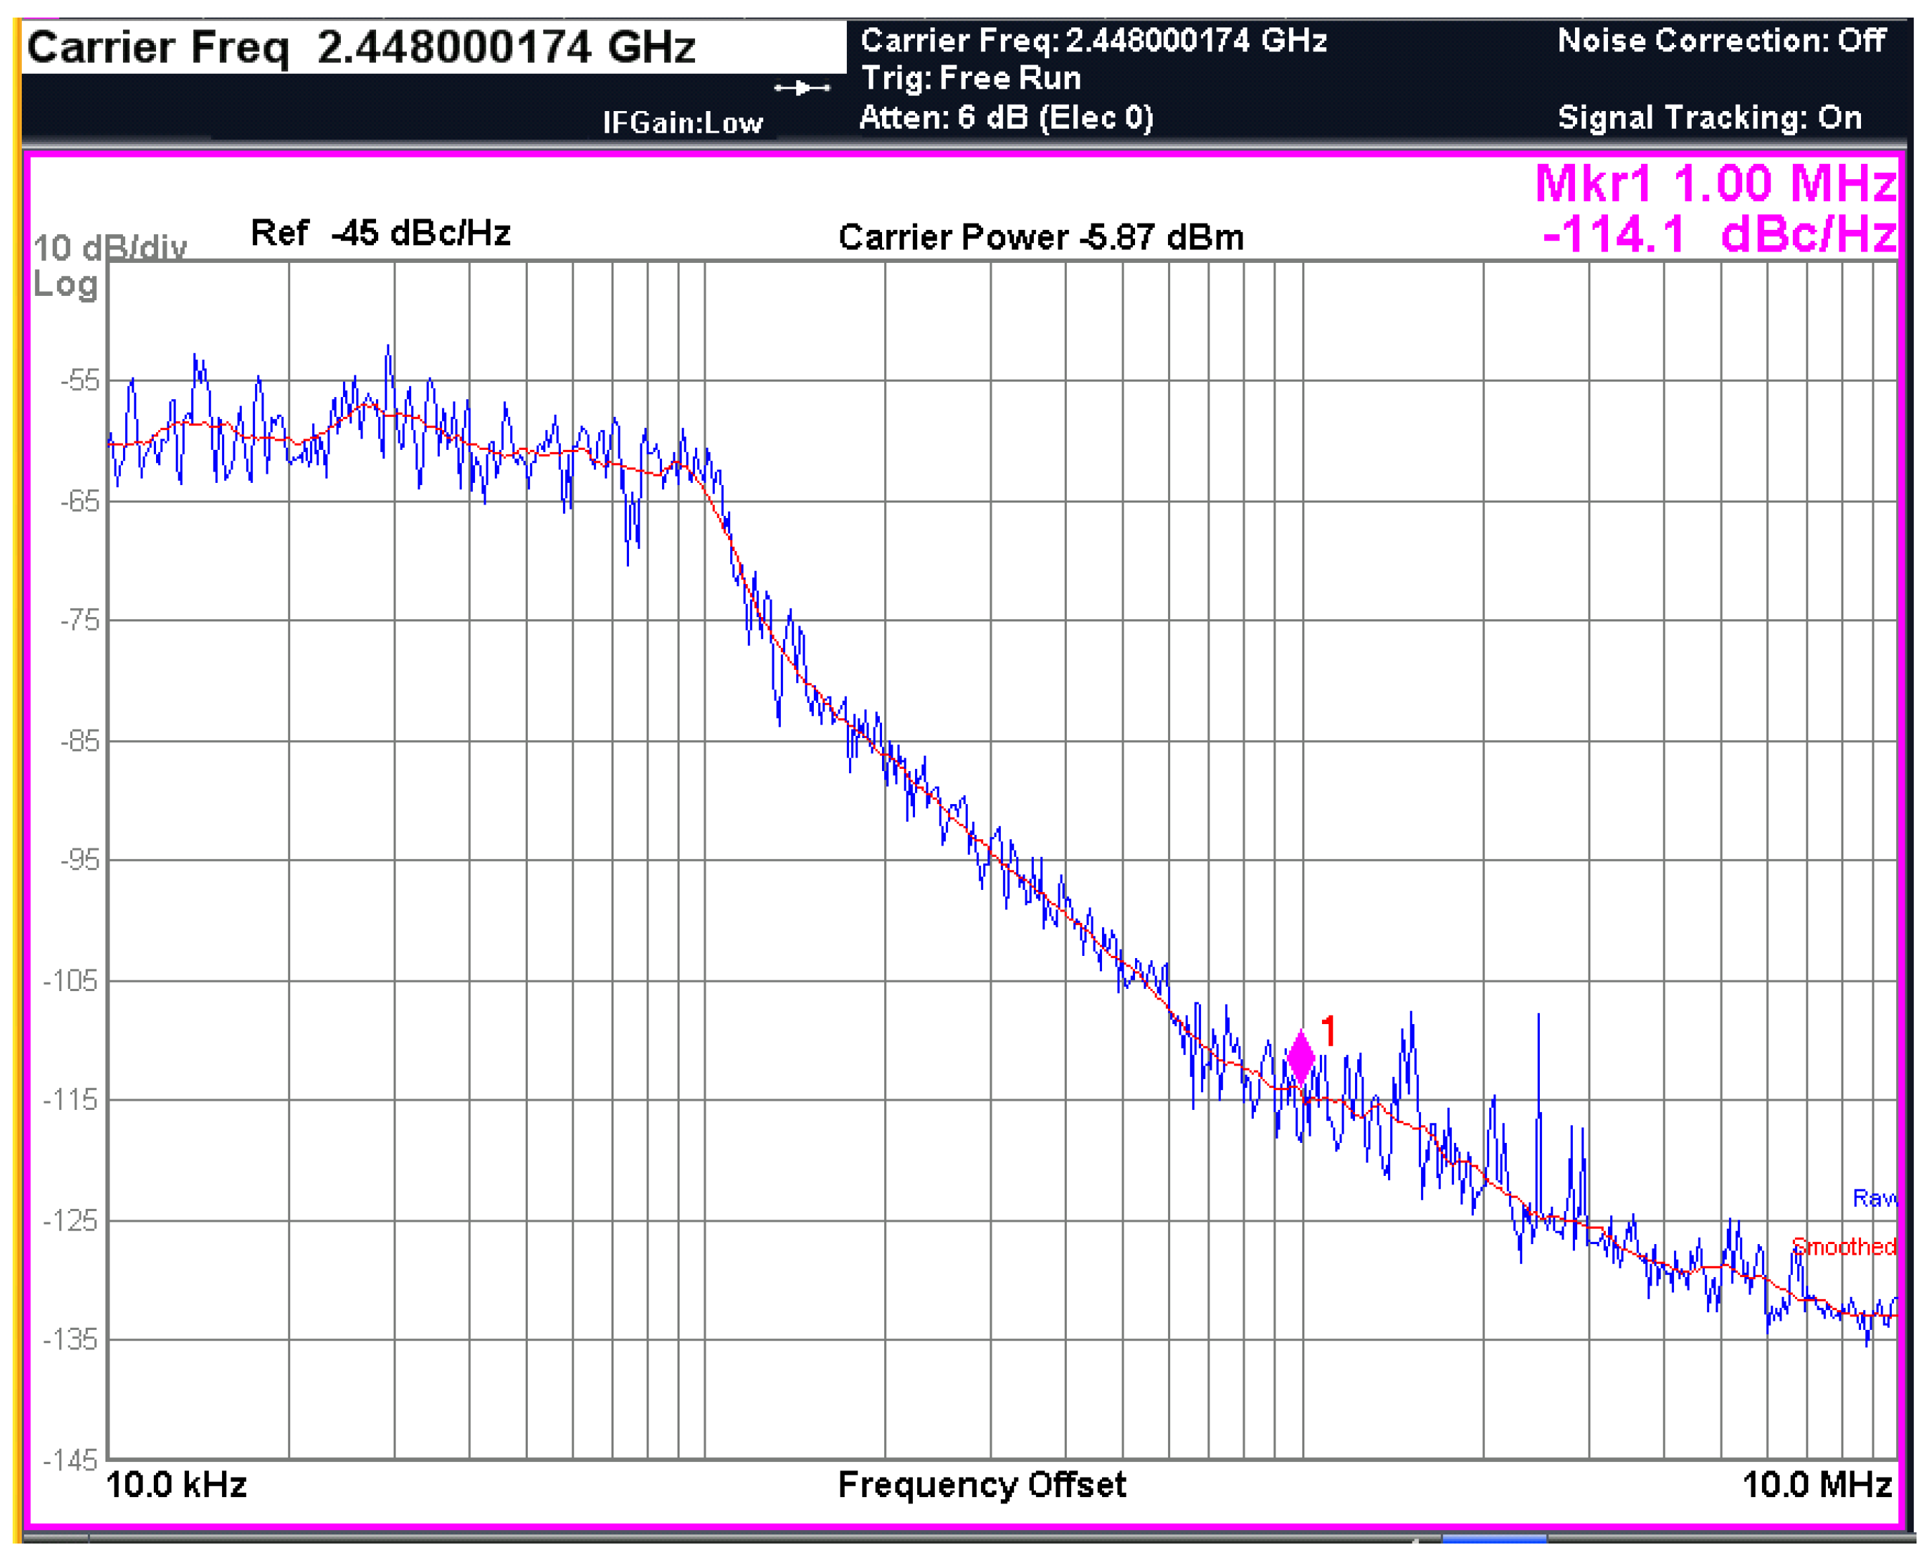Click the Frequency Offset axis title
Screen dimensions: 1932x1559
981,1485
